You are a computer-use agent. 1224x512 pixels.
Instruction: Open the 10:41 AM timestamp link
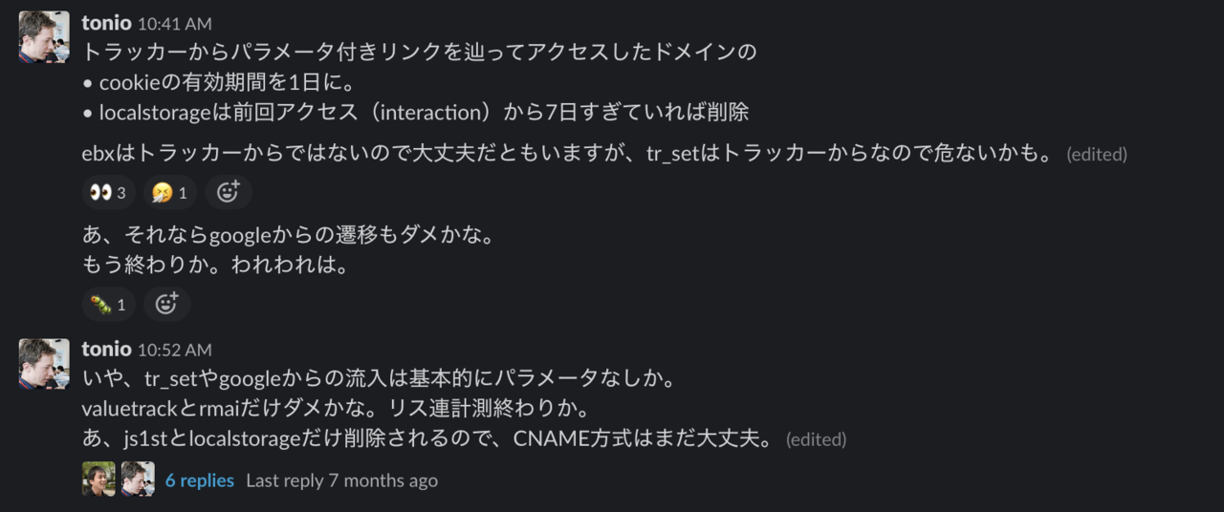click(175, 24)
